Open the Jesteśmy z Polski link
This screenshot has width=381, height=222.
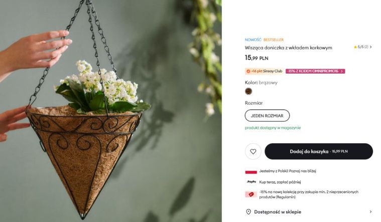(288, 171)
